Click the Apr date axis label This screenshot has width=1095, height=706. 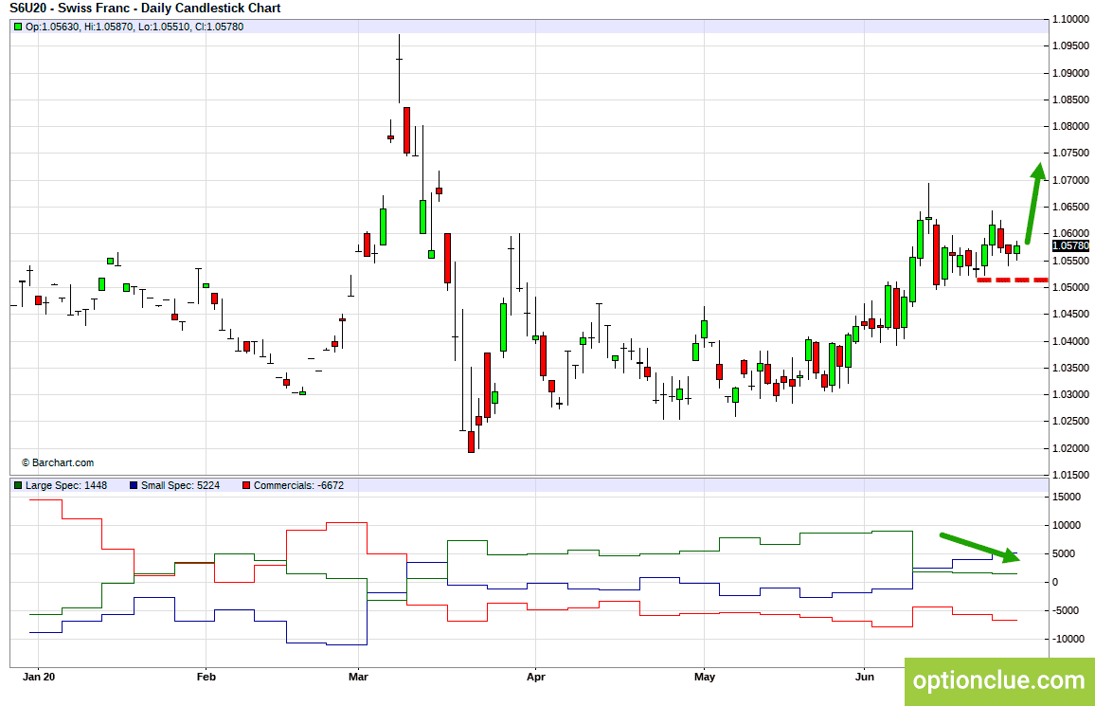pyautogui.click(x=535, y=677)
